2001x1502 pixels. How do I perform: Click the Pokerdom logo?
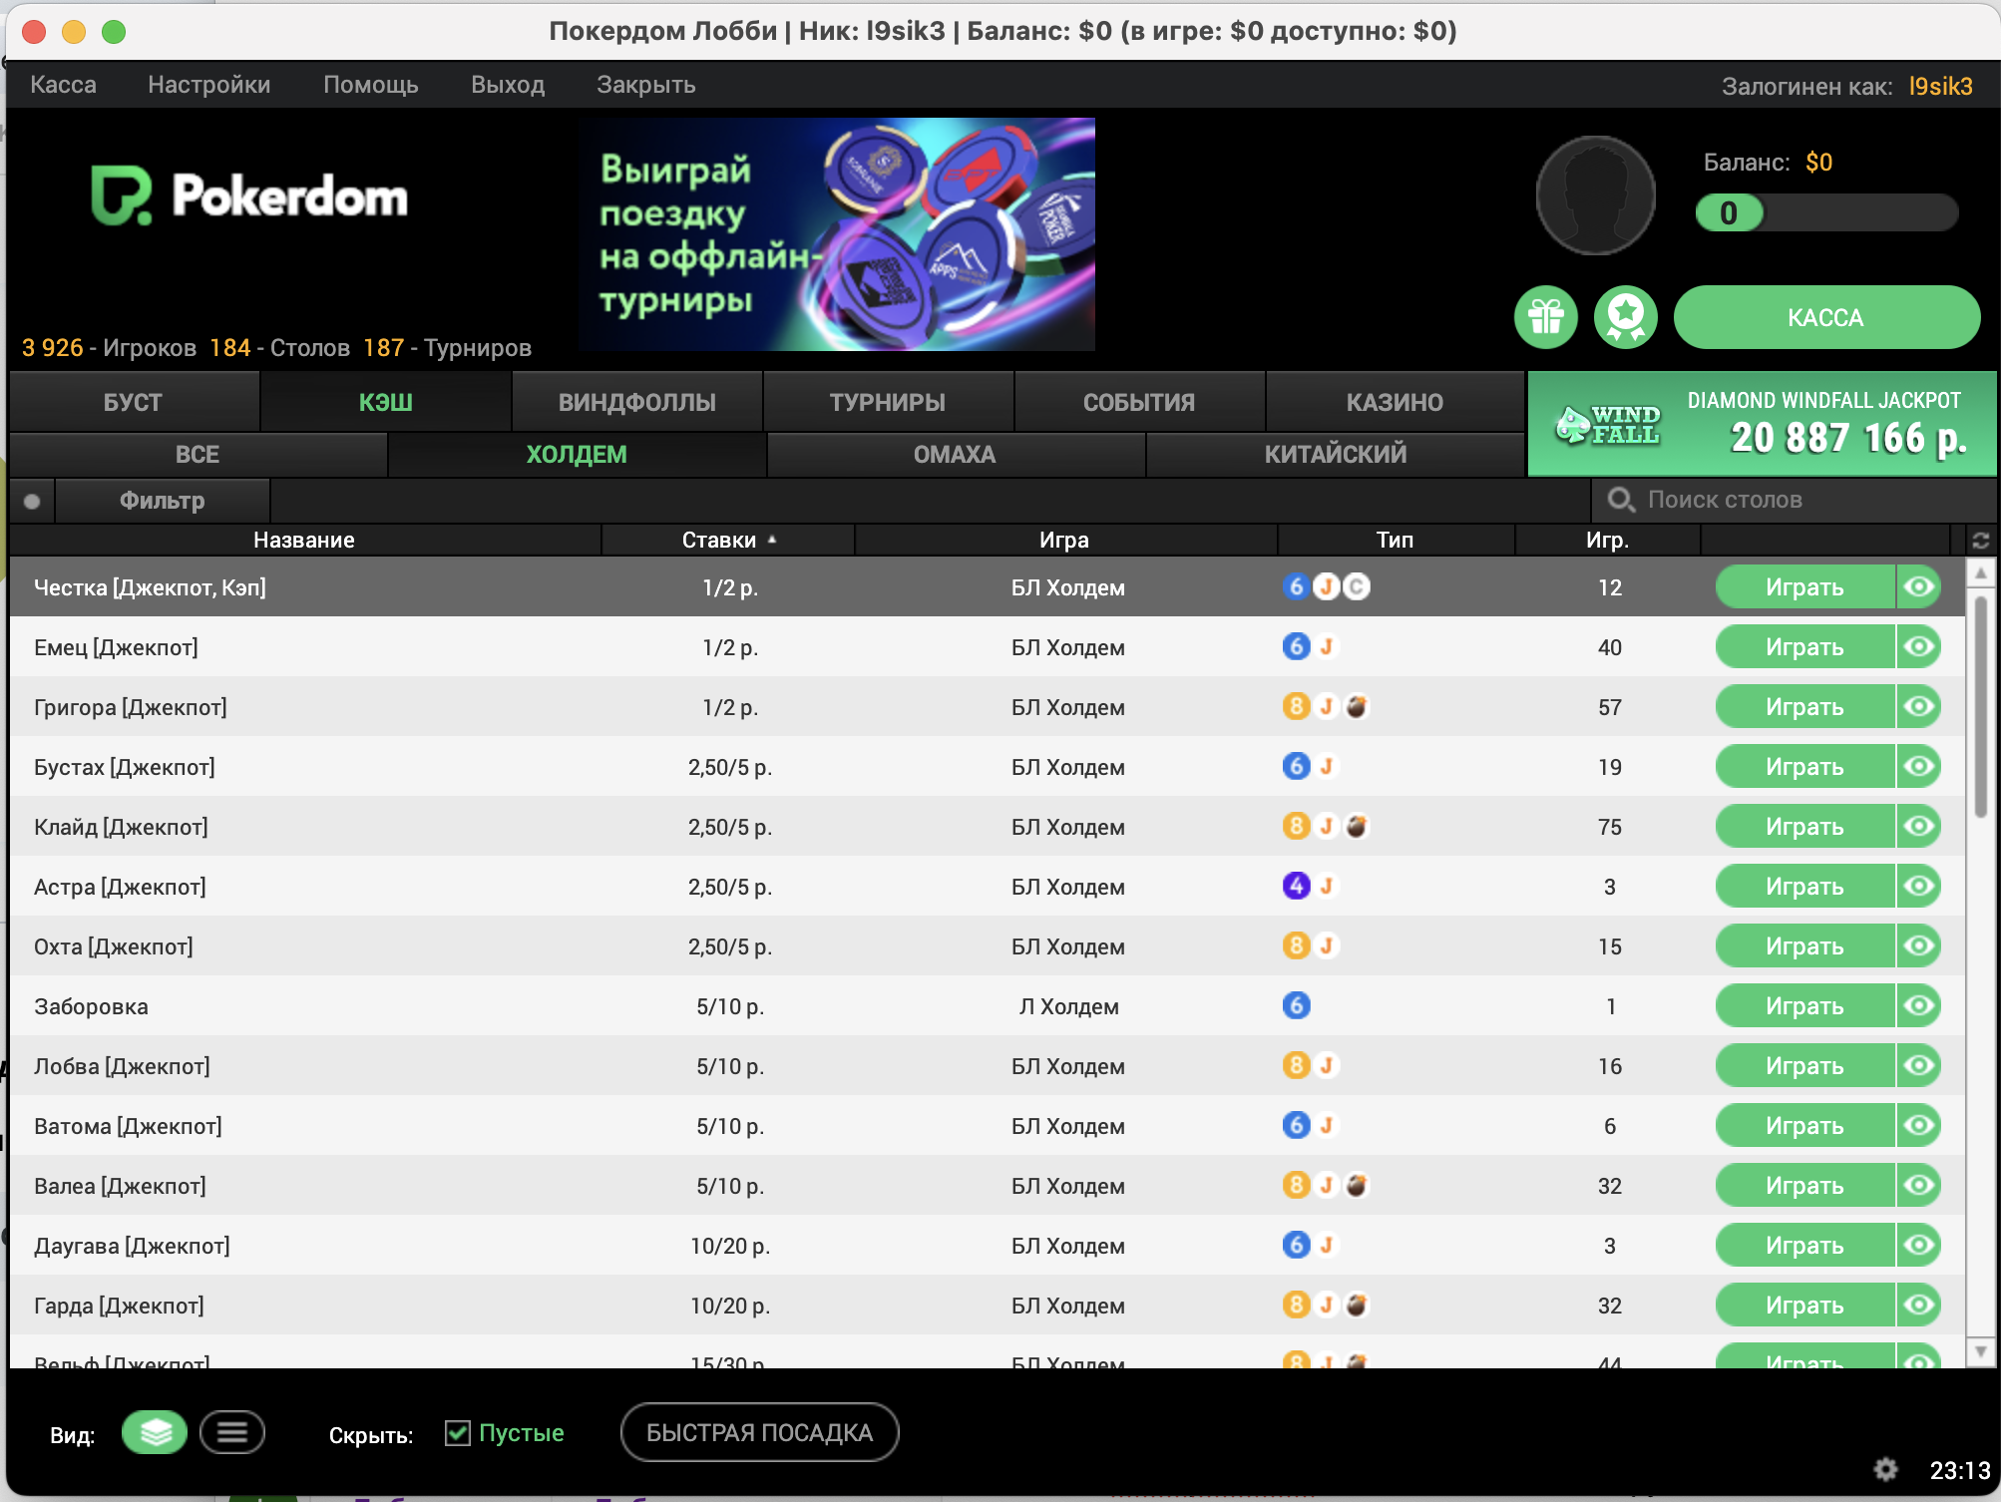(249, 195)
